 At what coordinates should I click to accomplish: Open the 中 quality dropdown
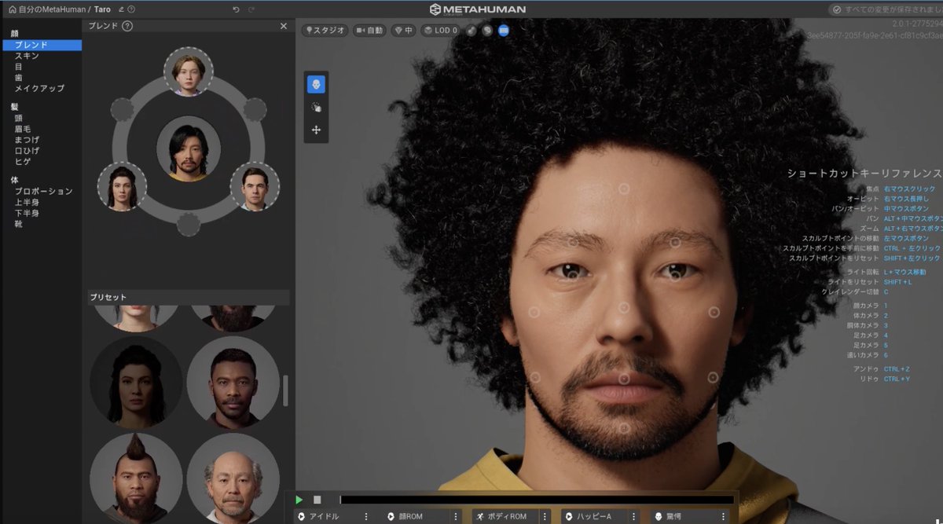[x=404, y=31]
